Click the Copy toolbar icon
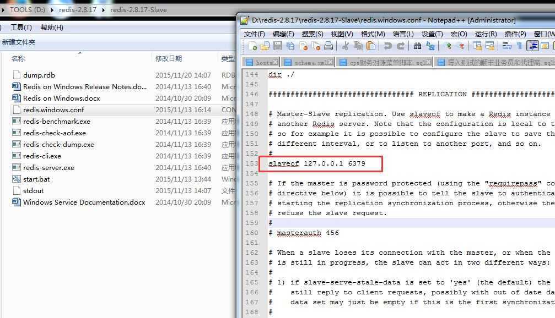555x318 pixels. (358, 46)
